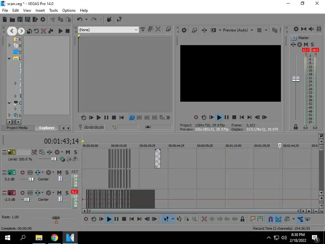Click the Level slider on track 1

point(54,159)
